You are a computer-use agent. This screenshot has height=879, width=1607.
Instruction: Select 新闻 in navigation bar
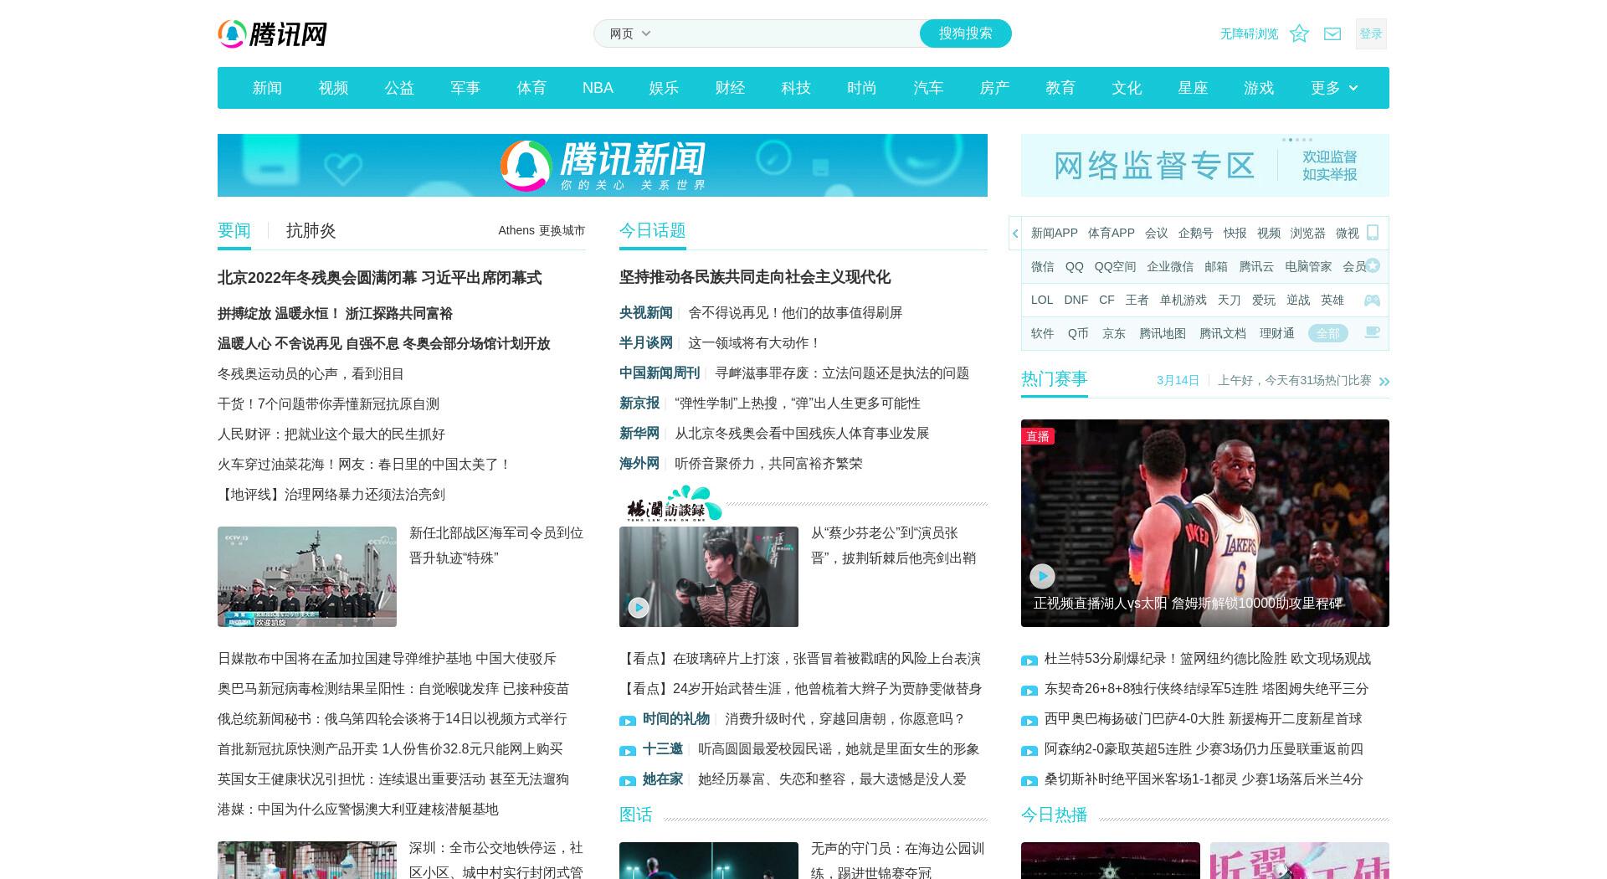click(267, 88)
